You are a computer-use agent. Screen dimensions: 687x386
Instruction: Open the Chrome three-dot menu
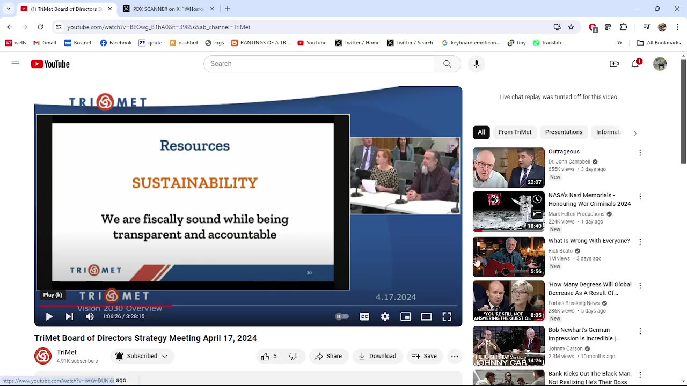[677, 27]
